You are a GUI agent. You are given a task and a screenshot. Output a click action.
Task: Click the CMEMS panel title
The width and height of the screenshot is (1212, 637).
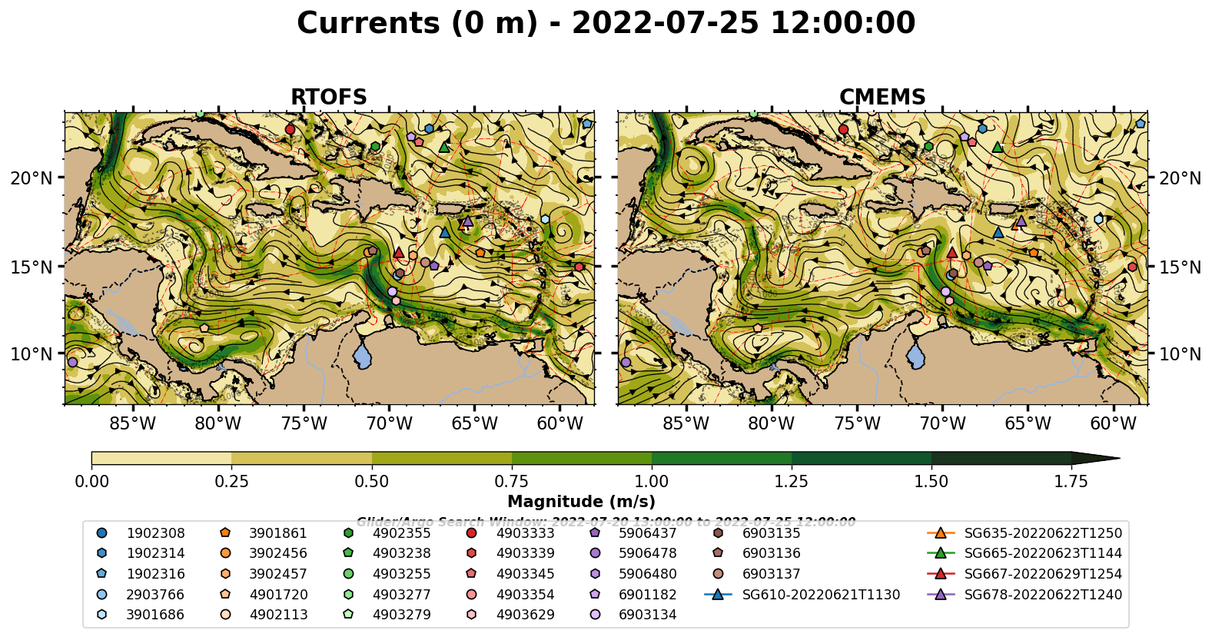tap(882, 98)
